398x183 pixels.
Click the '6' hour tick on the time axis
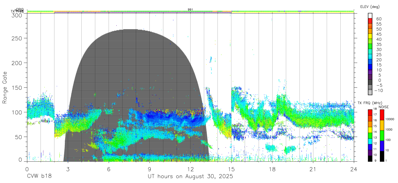click(x=109, y=169)
